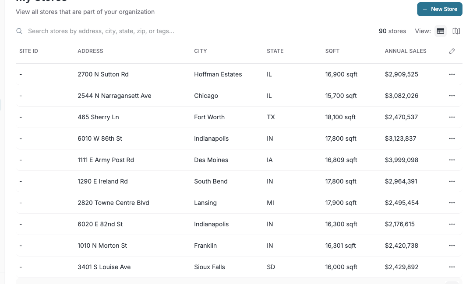Switch to the map view icon
The height and width of the screenshot is (284, 473).
coord(456,31)
